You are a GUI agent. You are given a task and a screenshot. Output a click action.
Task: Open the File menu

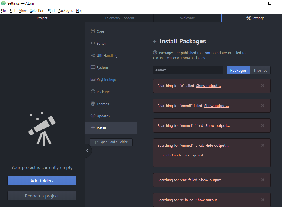[x=3, y=11]
